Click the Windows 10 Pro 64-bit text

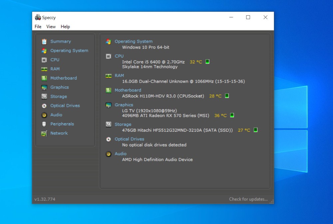[146, 47]
